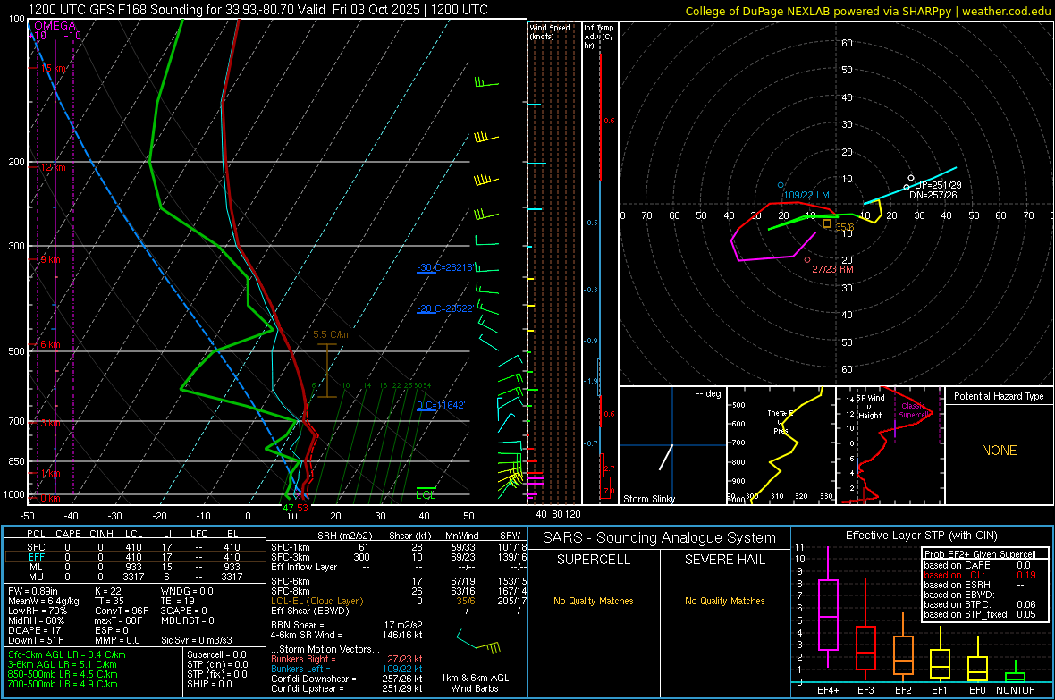Click the -30 C=28218' height label
1055x700 pixels.
445,267
